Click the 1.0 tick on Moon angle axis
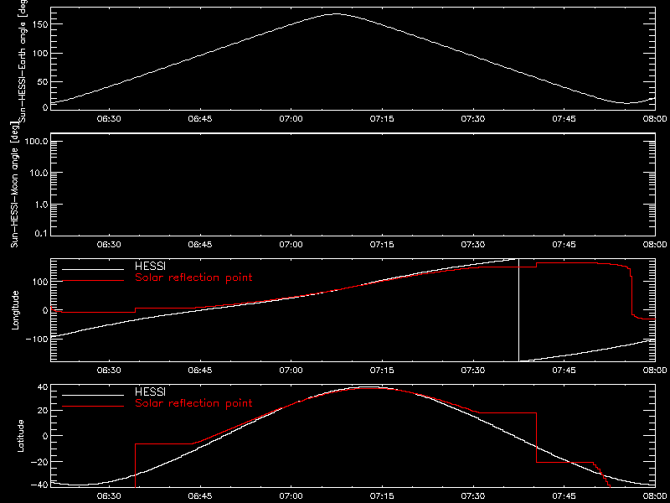This screenshot has width=670, height=503. [x=40, y=205]
